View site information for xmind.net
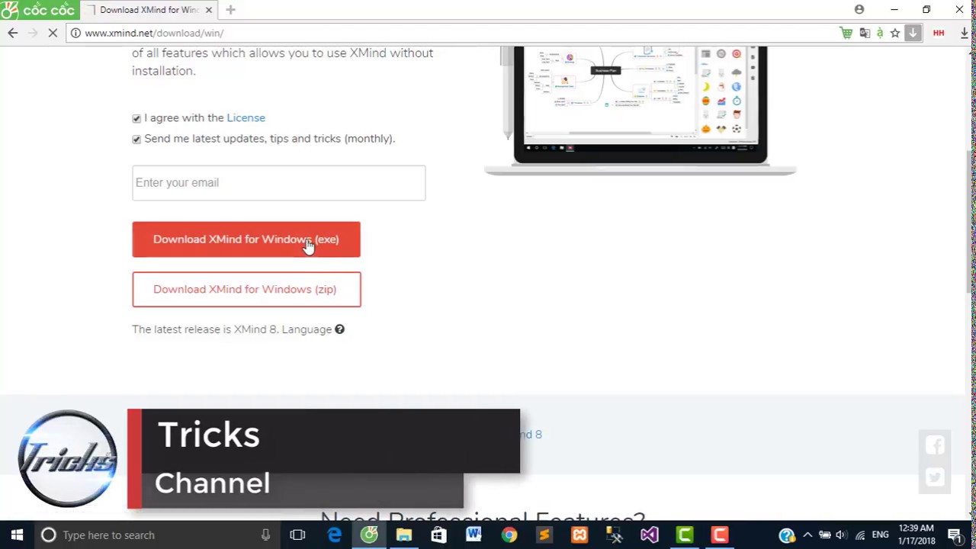This screenshot has height=549, width=976. [x=75, y=33]
